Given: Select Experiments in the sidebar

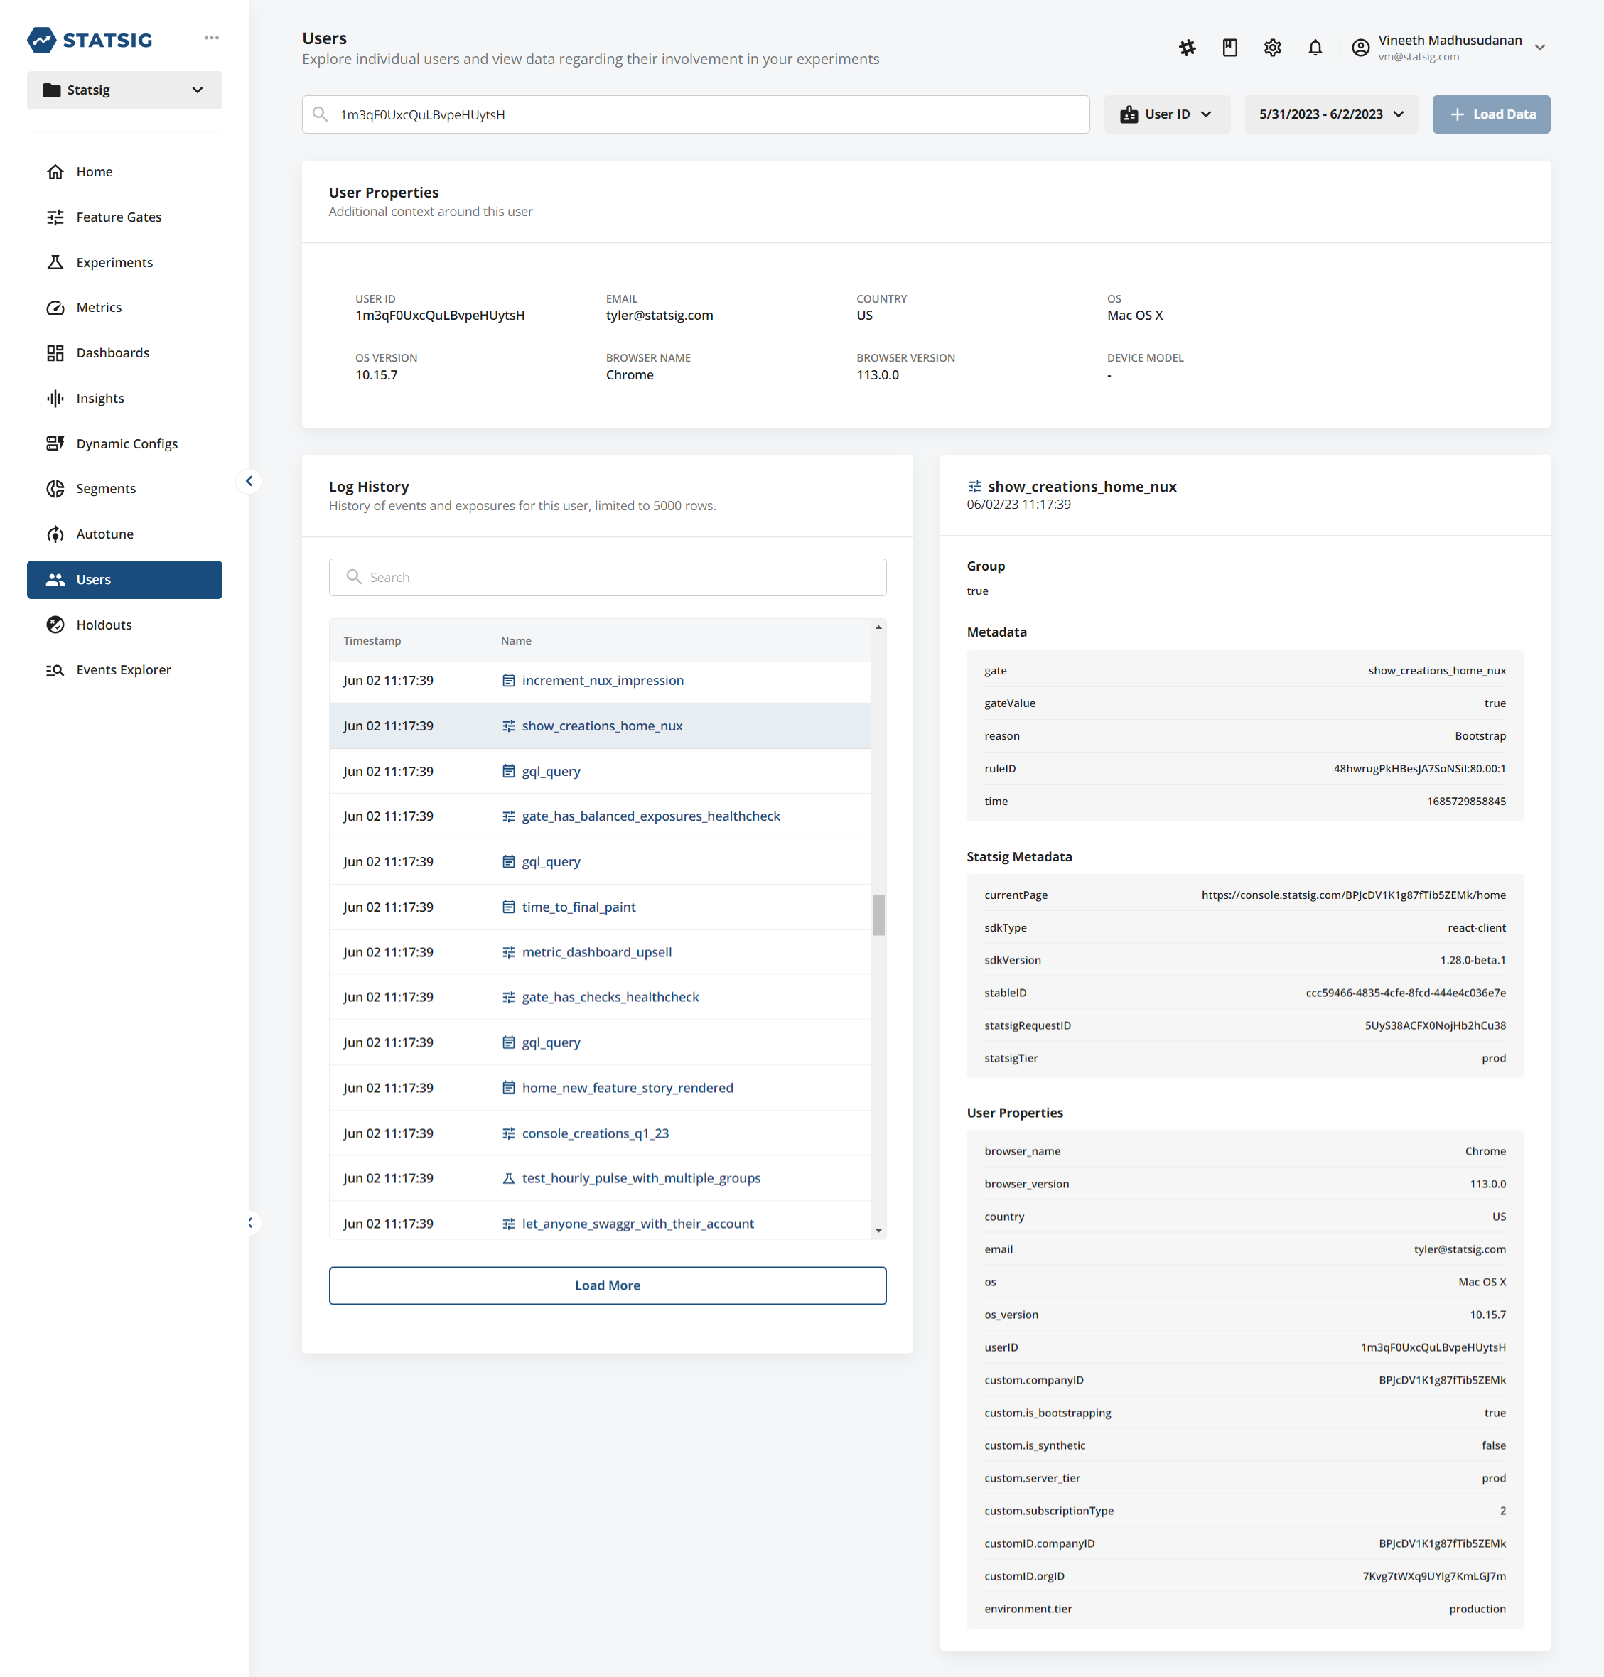Looking at the screenshot, I should point(114,261).
